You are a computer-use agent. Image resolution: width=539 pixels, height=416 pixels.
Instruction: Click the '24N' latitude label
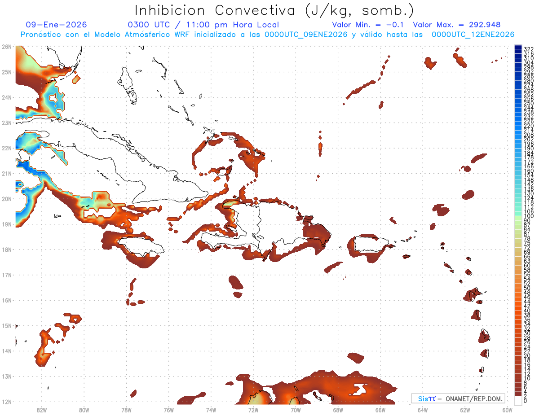[6, 97]
